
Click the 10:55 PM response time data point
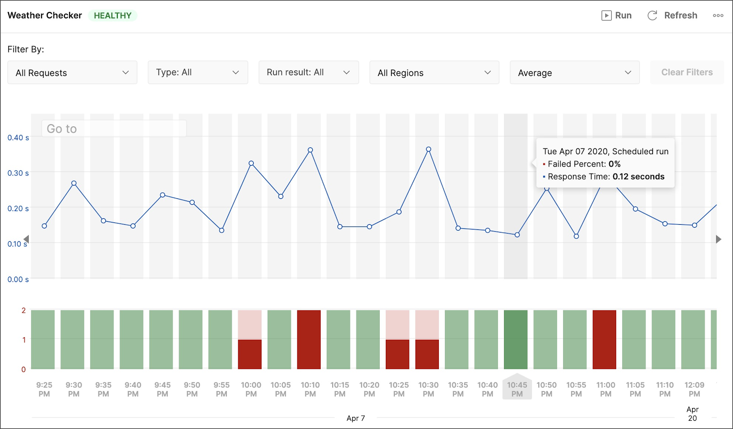576,236
